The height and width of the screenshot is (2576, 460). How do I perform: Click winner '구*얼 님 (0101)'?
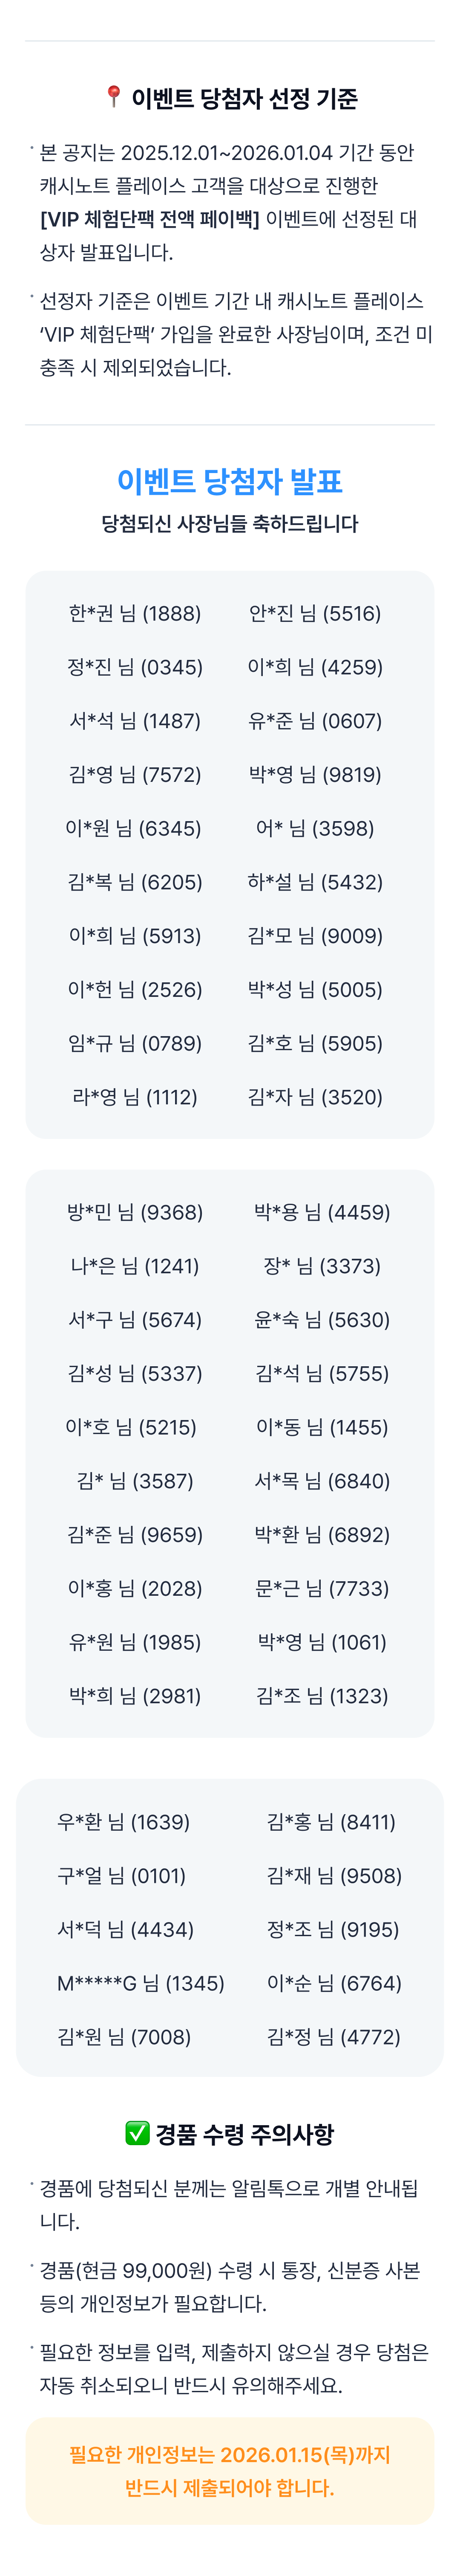[122, 1876]
